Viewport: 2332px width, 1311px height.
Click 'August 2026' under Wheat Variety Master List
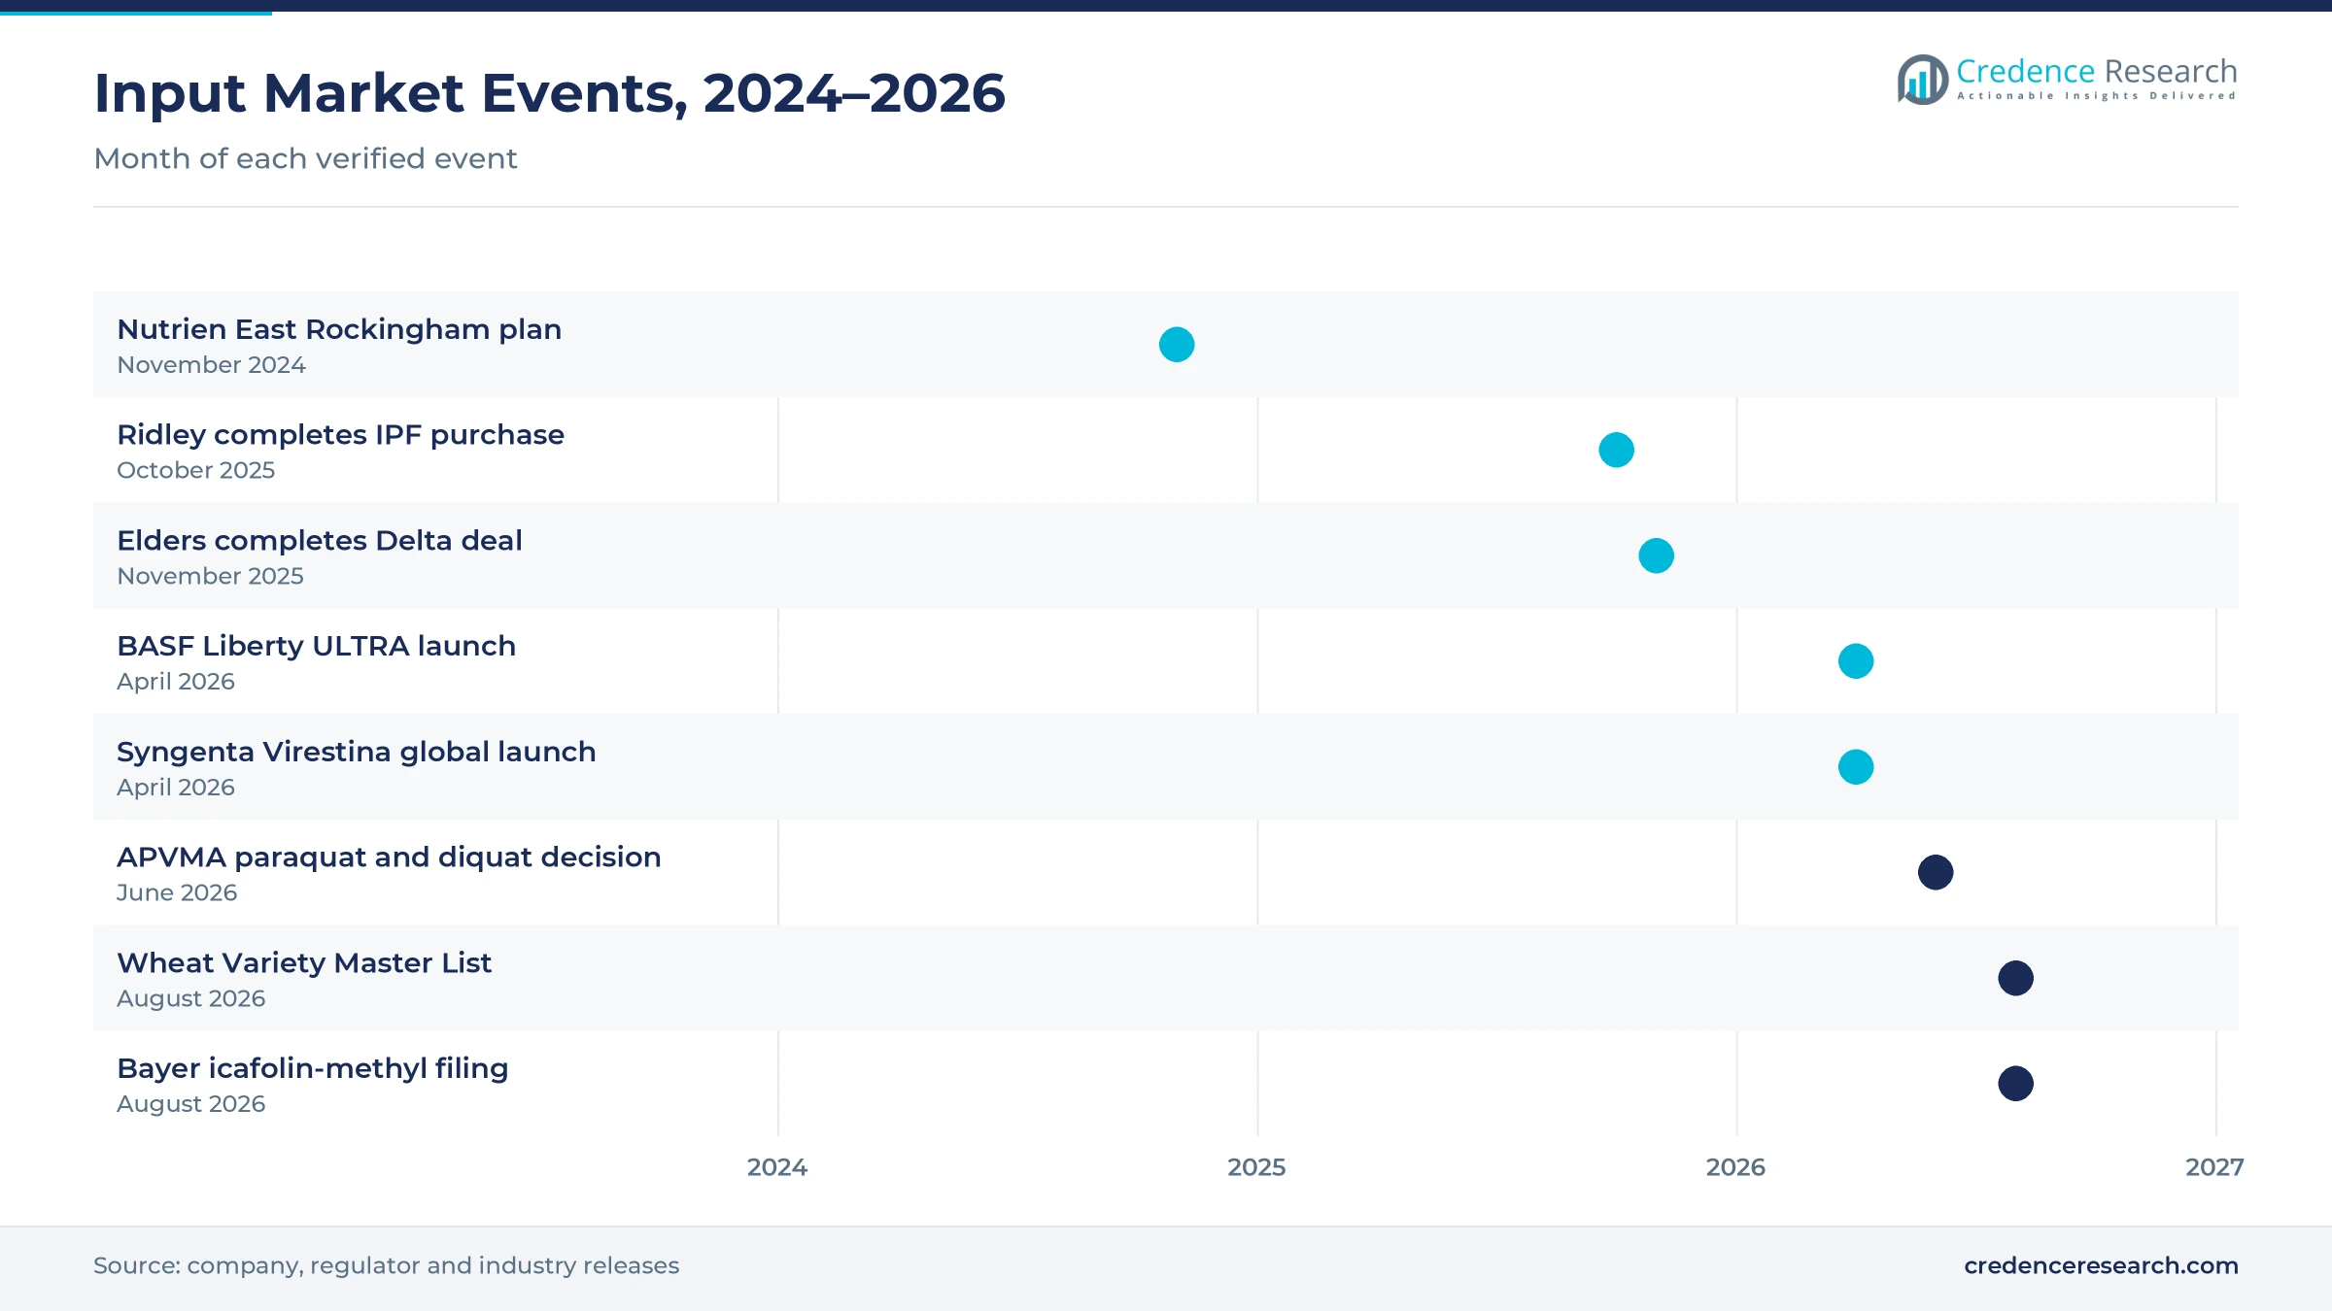190,998
